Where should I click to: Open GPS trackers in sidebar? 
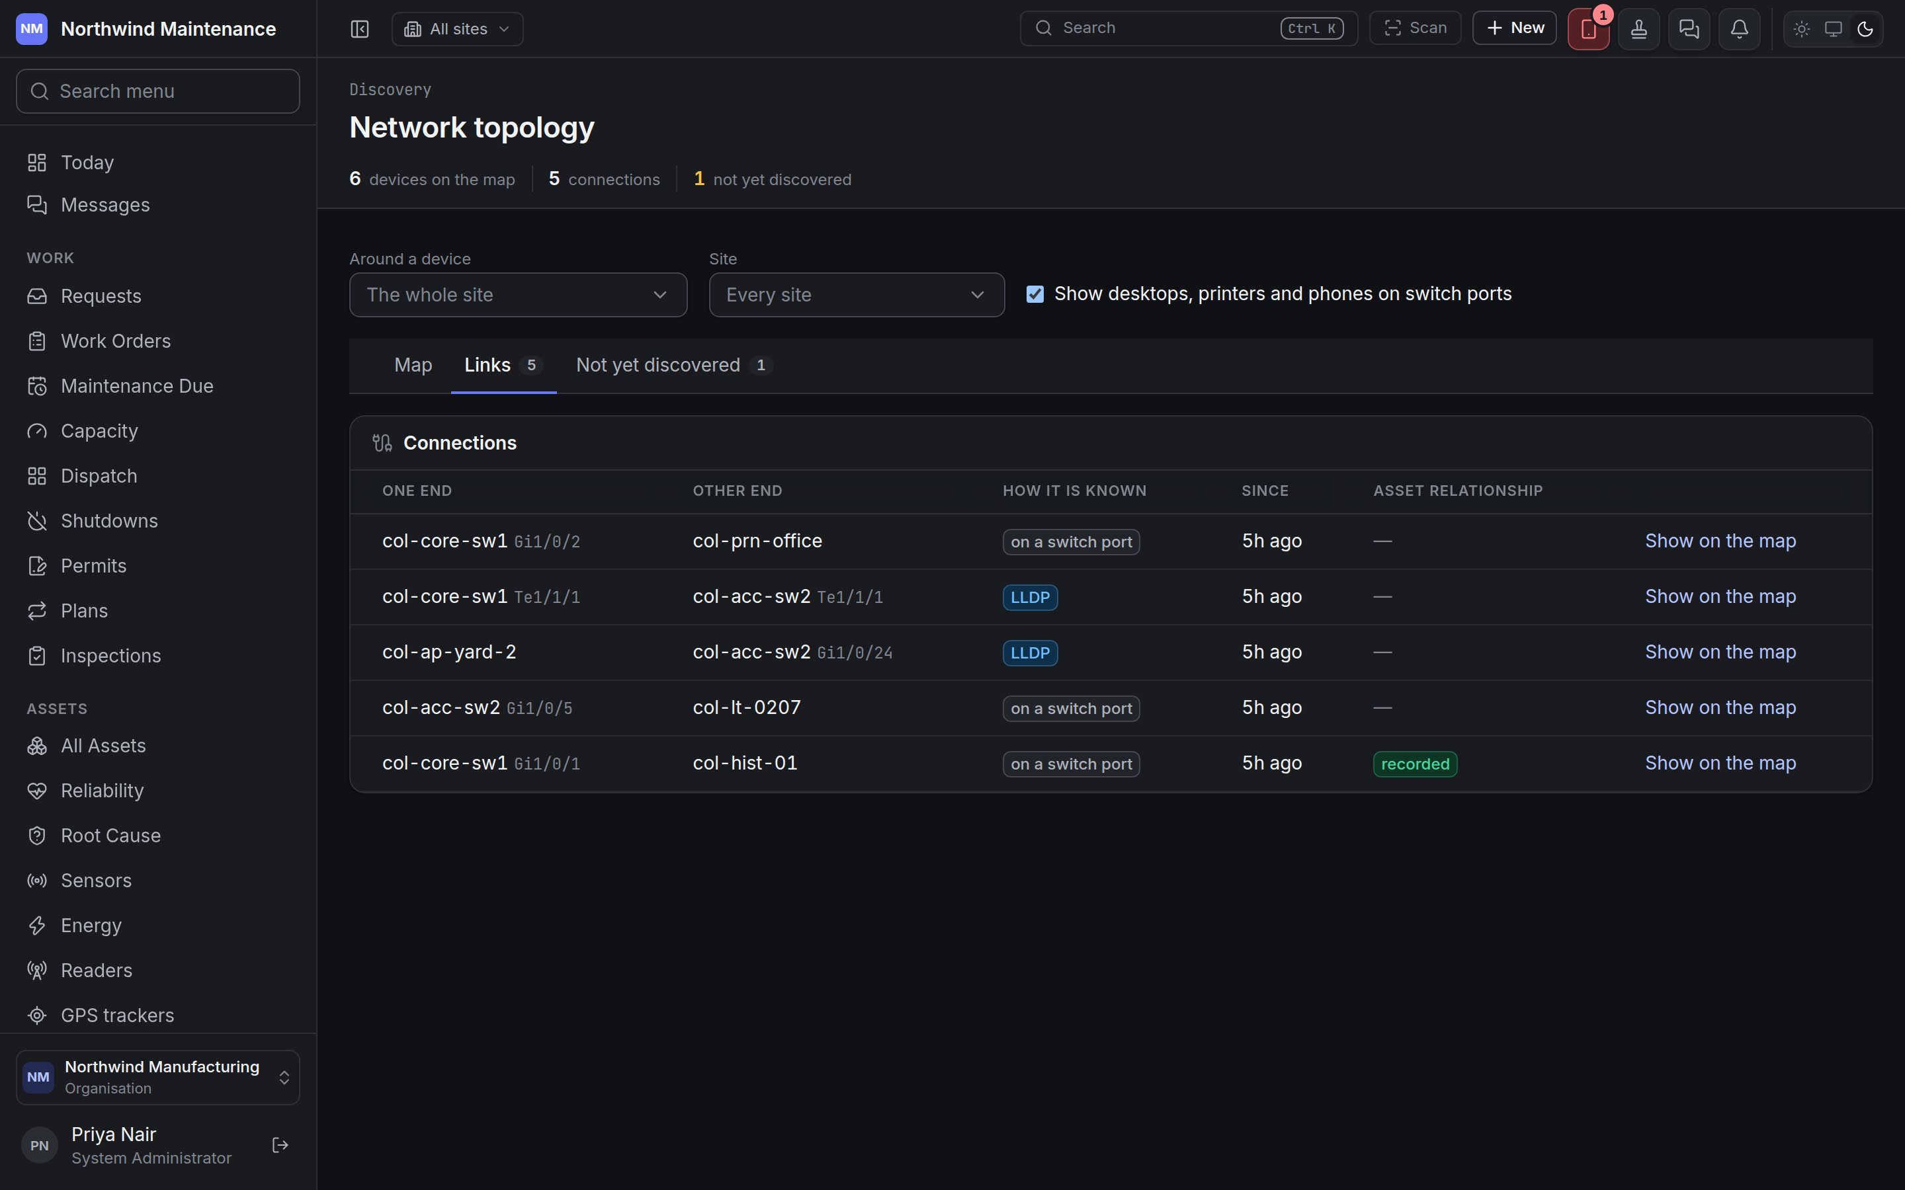click(157, 1015)
